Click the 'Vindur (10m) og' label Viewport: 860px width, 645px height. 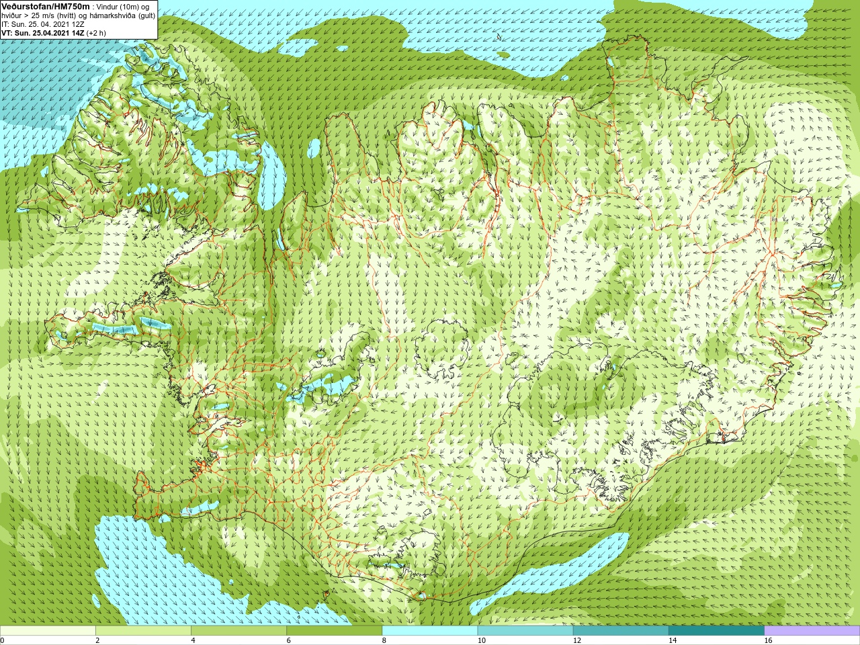(123, 7)
